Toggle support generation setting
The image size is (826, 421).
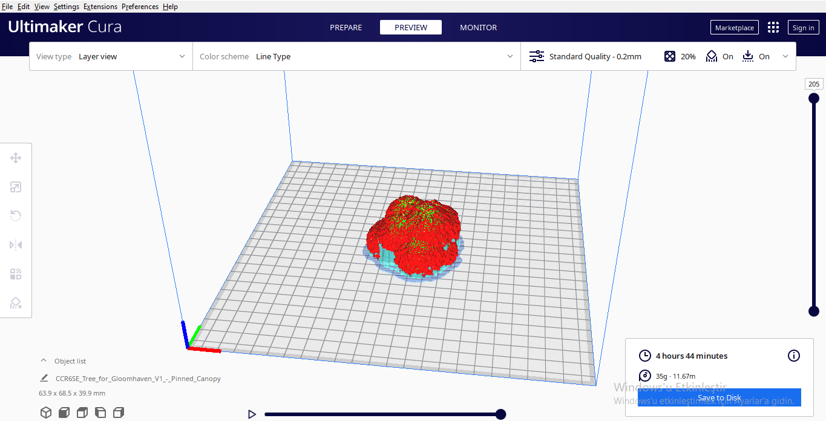[x=719, y=56]
